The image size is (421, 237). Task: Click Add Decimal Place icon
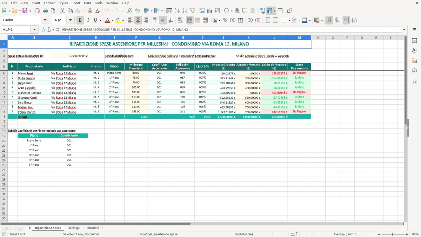[x=250, y=20]
